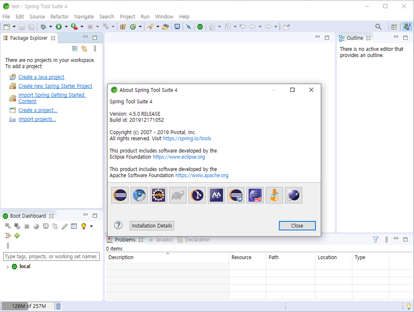The width and height of the screenshot is (414, 312).
Task: Click the Git feature icon in About dialog
Action: (x=197, y=195)
